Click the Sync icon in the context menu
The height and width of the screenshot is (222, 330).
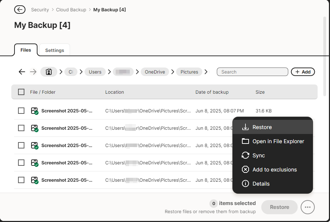245,156
